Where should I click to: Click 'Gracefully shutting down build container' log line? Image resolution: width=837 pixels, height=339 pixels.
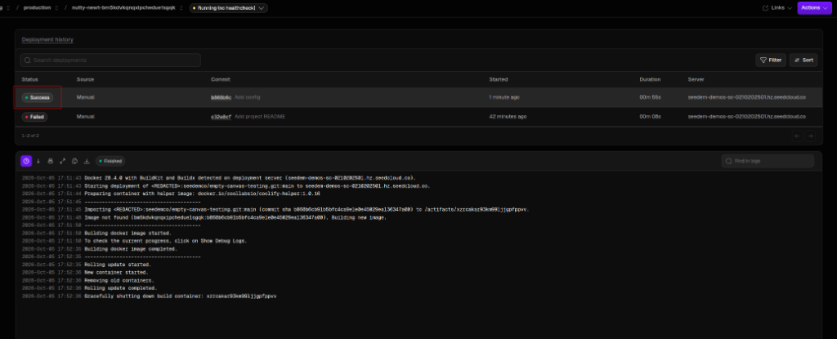181,296
